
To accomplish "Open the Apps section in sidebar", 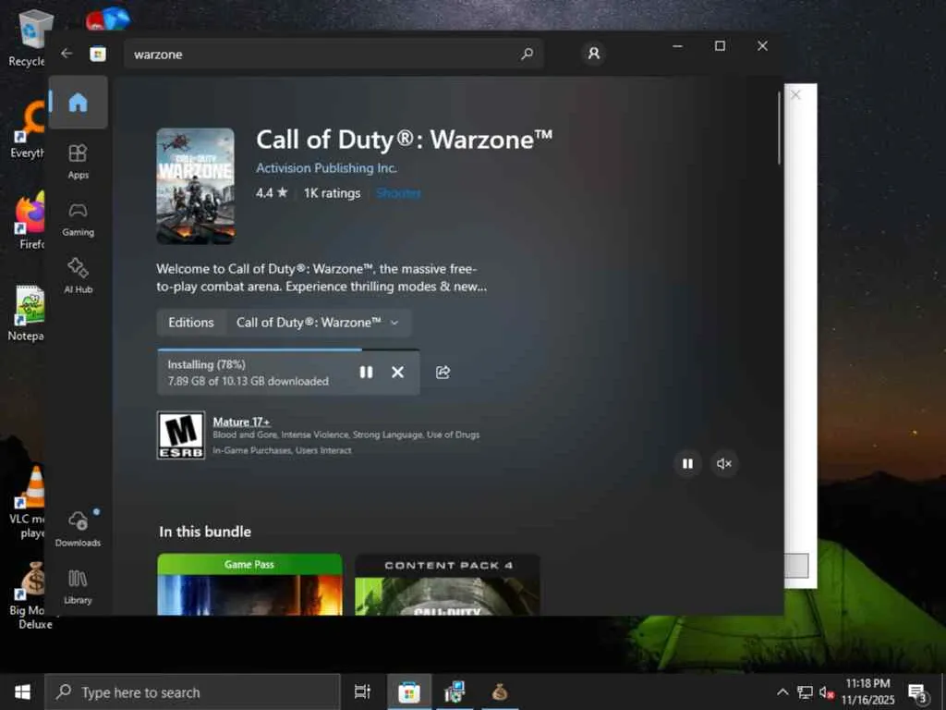I will (78, 162).
